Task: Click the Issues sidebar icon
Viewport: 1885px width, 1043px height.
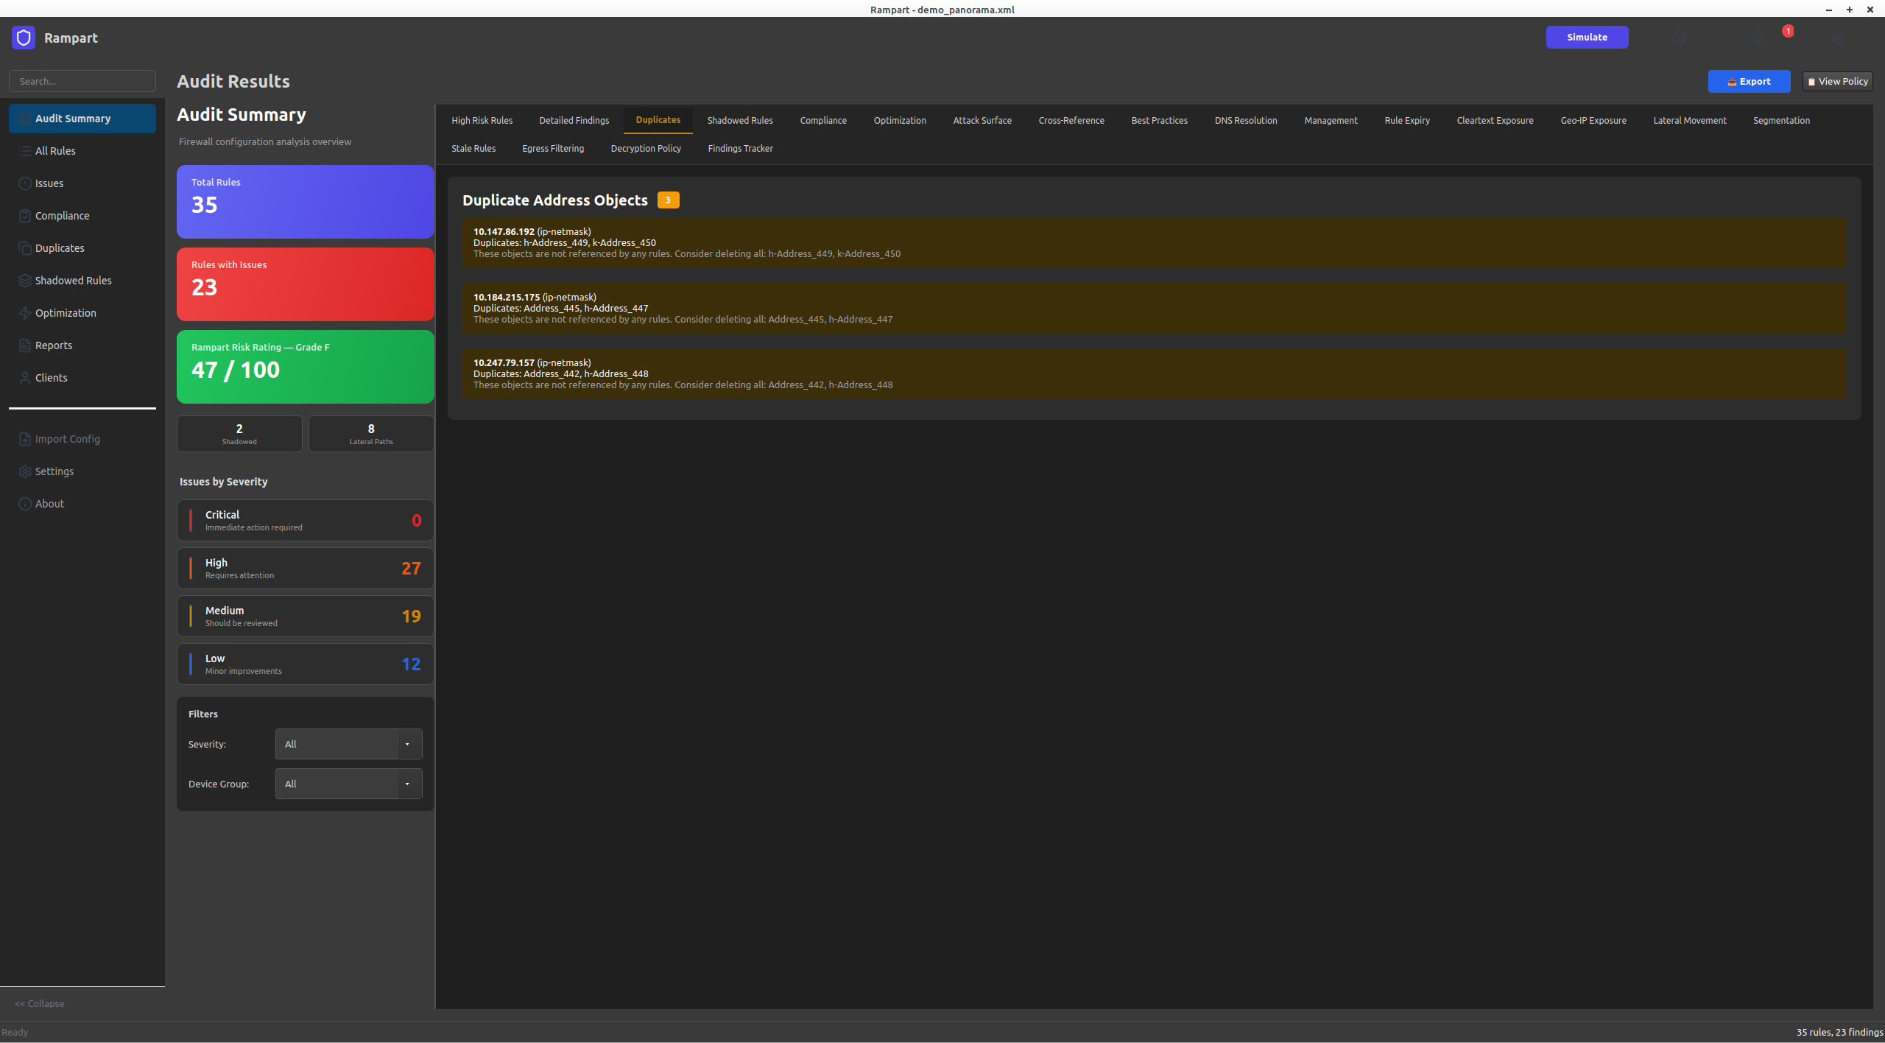Action: tap(25, 183)
